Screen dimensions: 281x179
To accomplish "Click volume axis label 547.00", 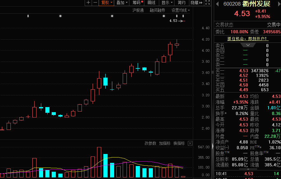I will (204, 147).
